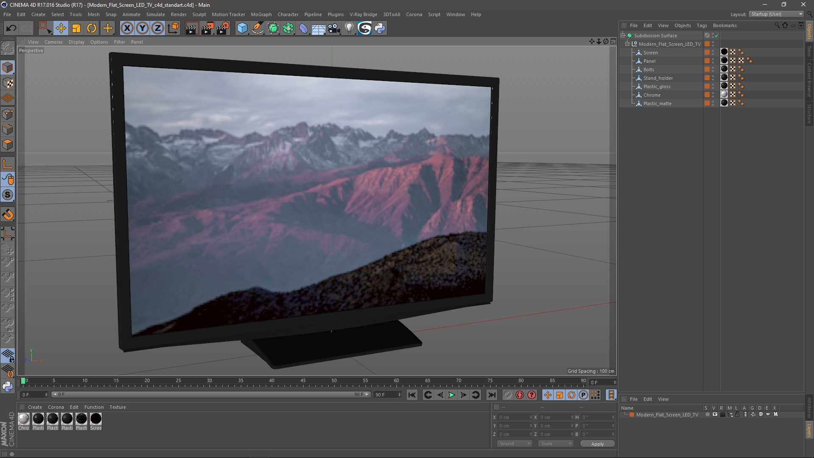Open the MoGraph menu
The image size is (814, 458).
click(x=261, y=14)
